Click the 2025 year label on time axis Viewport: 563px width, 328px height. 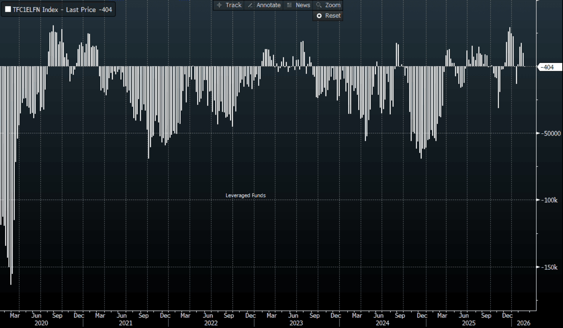click(468, 323)
